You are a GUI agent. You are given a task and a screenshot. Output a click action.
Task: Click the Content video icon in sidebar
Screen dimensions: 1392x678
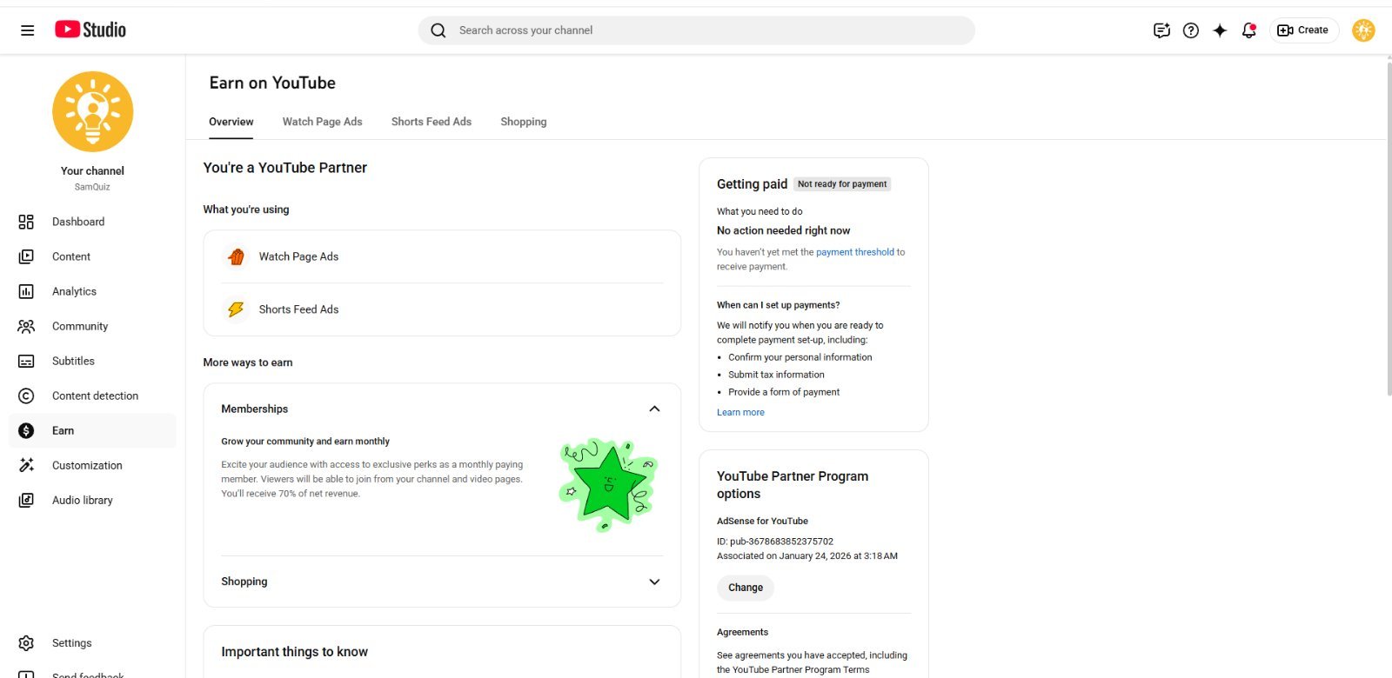point(26,256)
